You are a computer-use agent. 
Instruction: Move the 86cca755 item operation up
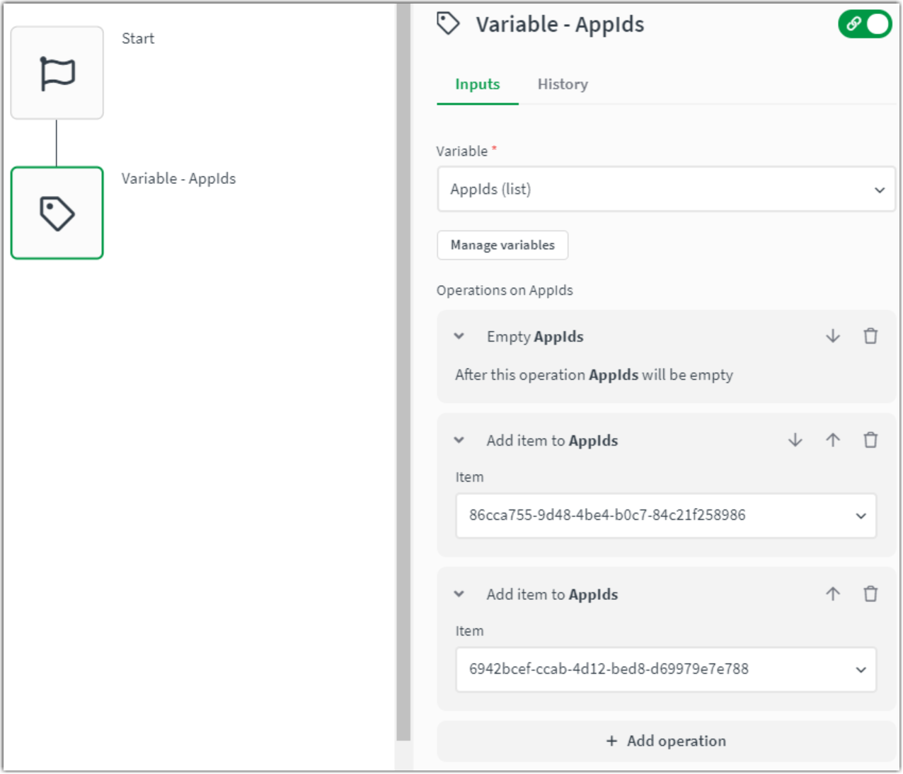coord(833,440)
